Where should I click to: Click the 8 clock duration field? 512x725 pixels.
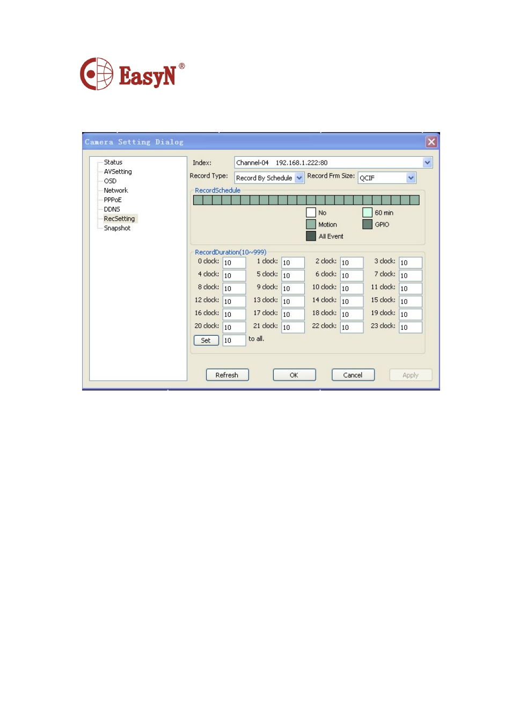234,288
